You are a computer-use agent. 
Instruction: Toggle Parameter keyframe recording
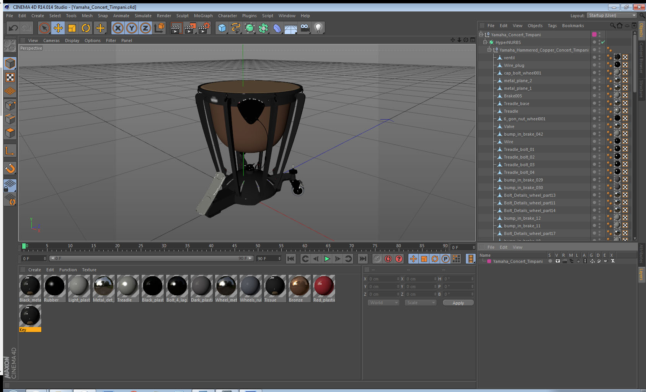[x=445, y=259]
